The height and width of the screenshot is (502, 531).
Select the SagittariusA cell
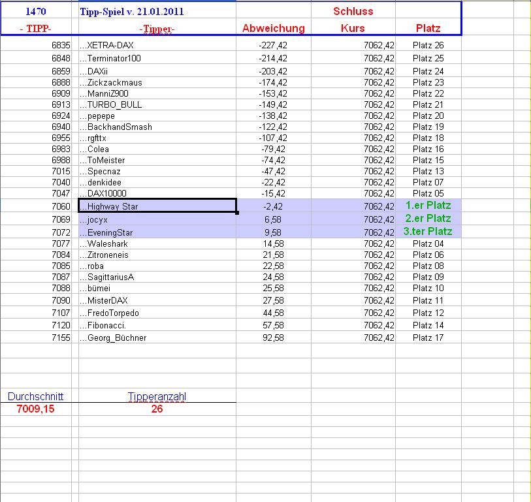pyautogui.click(x=157, y=277)
